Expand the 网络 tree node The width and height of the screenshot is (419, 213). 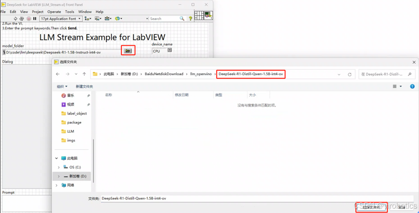pos(57,185)
